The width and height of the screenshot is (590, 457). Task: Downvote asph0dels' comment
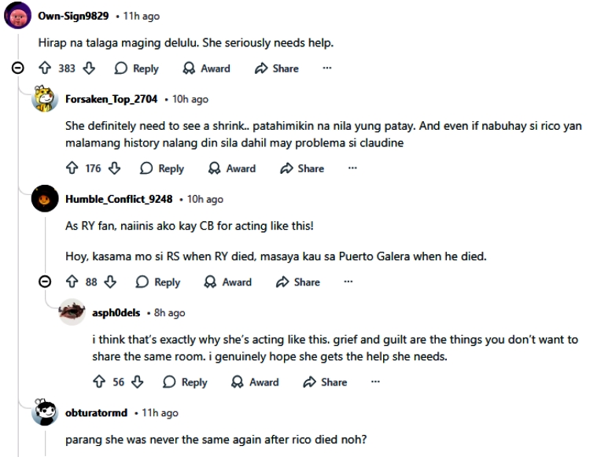coord(138,382)
